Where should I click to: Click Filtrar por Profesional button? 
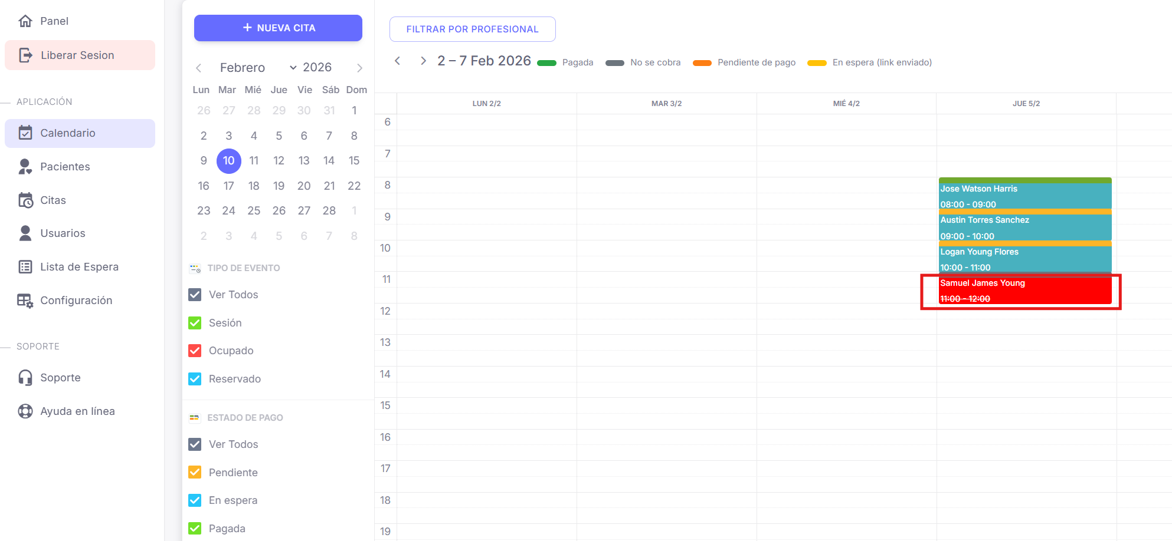pyautogui.click(x=472, y=29)
